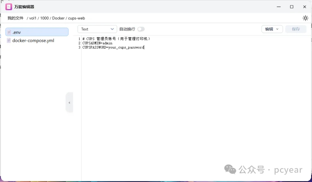
Task: Minimize the 万能编辑器 window
Action: click(278, 7)
